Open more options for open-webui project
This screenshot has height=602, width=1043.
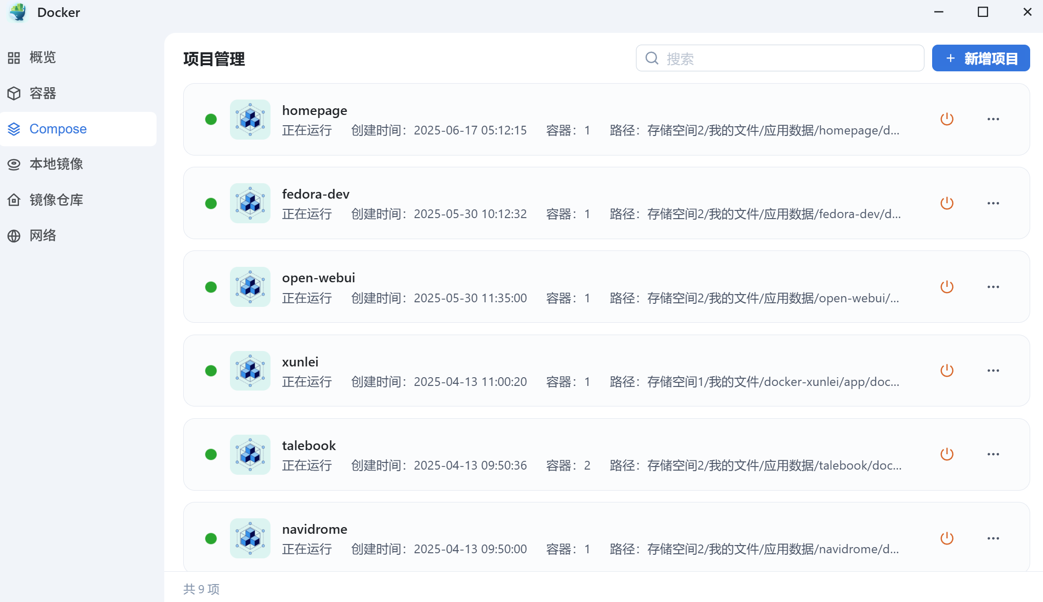pyautogui.click(x=993, y=287)
